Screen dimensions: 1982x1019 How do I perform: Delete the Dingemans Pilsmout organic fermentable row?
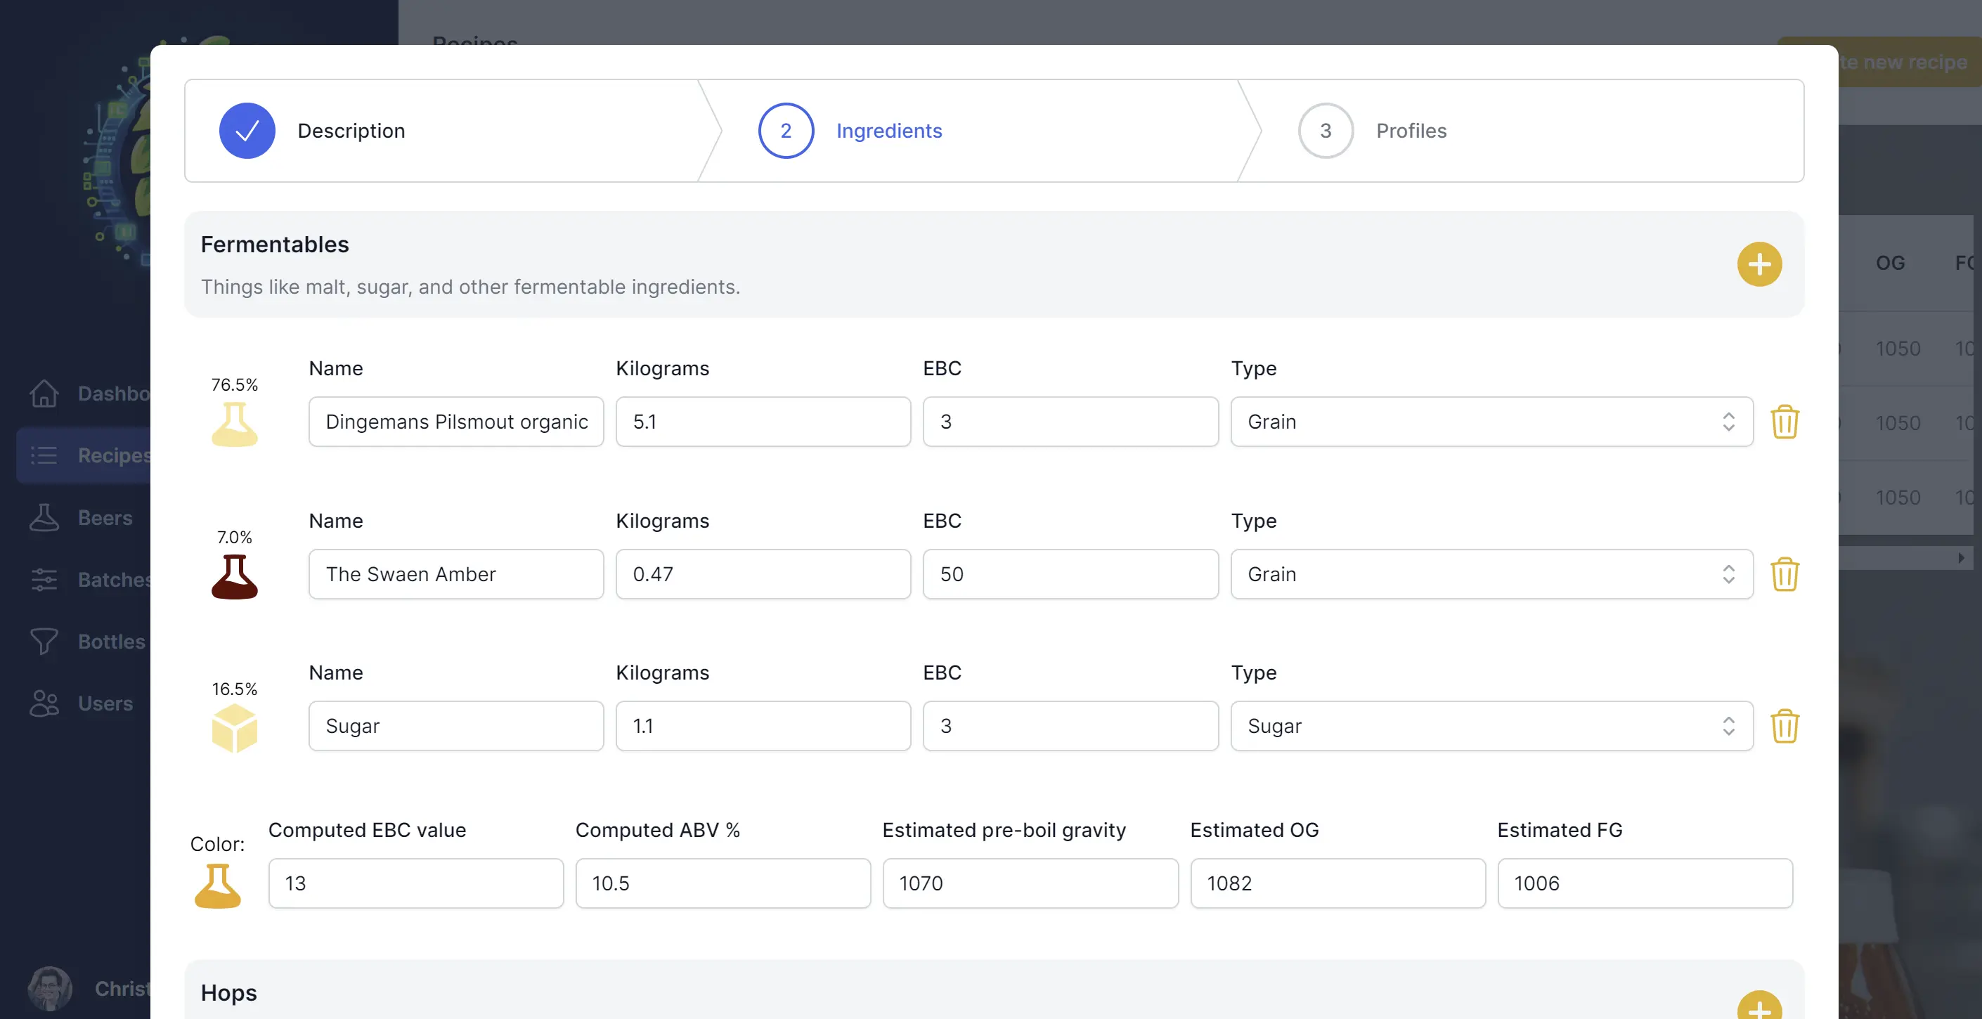coord(1785,422)
